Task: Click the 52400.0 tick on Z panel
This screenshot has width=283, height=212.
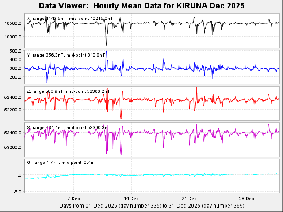Action: pos(14,97)
